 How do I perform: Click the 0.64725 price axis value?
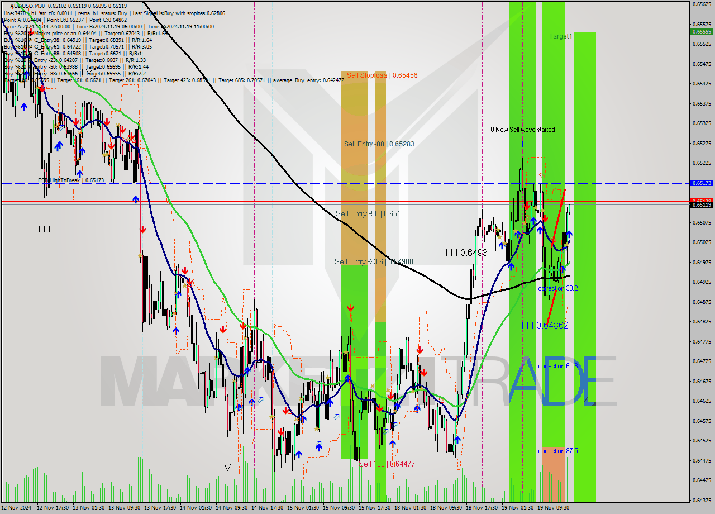[702, 361]
